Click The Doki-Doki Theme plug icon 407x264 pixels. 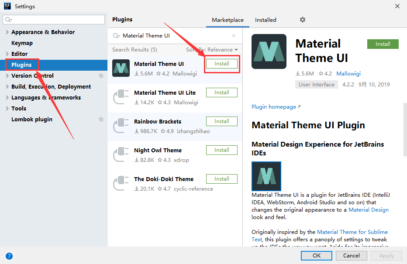(x=121, y=183)
